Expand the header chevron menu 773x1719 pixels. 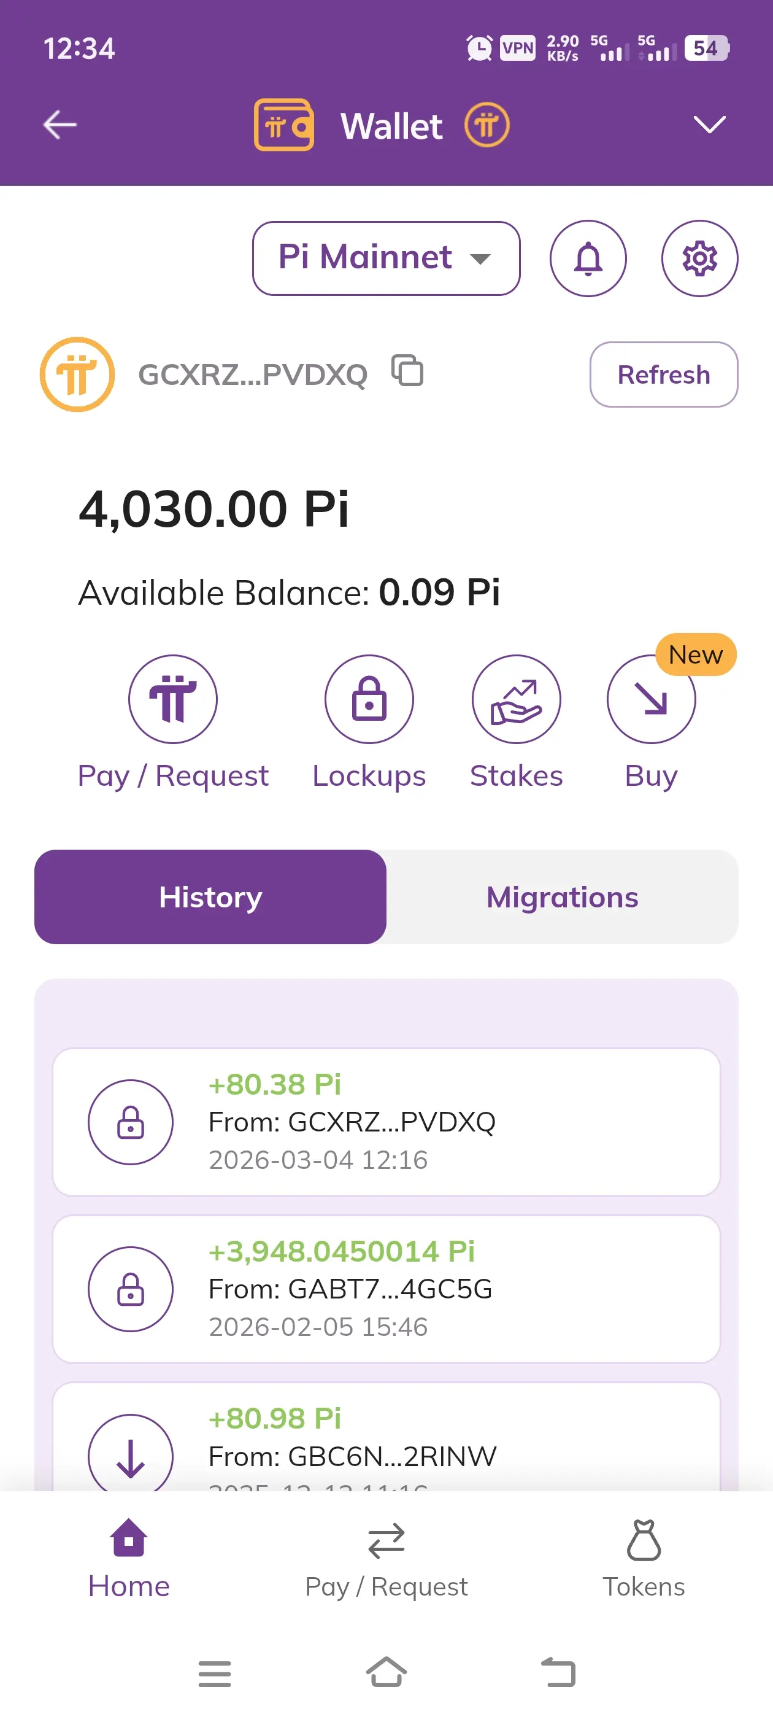pyautogui.click(x=709, y=125)
